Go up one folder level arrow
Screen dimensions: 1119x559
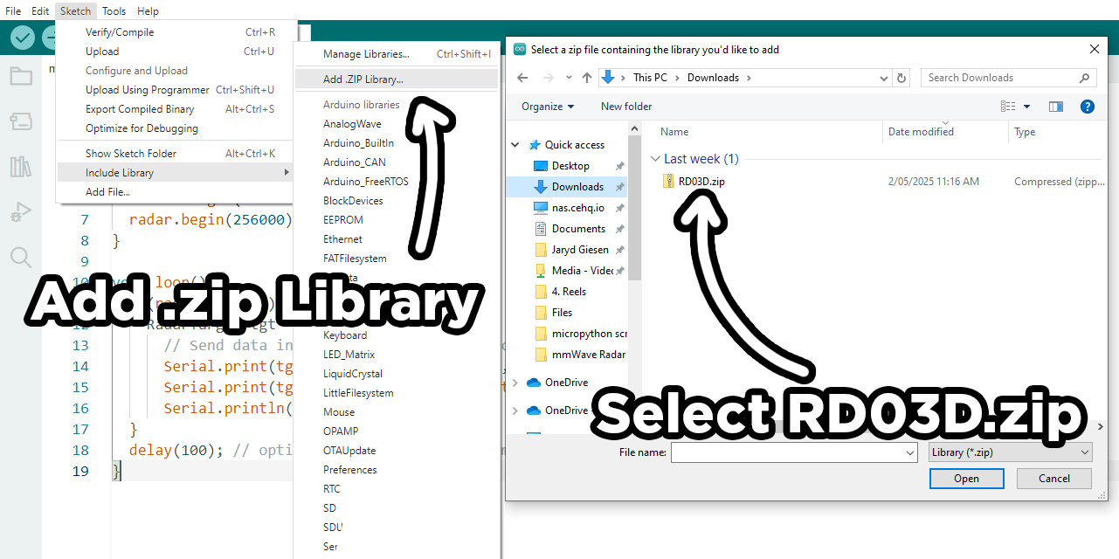coord(586,78)
